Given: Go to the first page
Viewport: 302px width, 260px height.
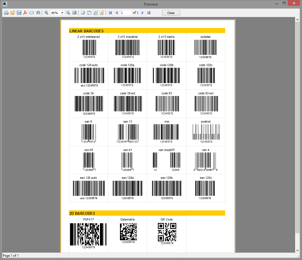Looking at the screenshot, I should point(110,13).
